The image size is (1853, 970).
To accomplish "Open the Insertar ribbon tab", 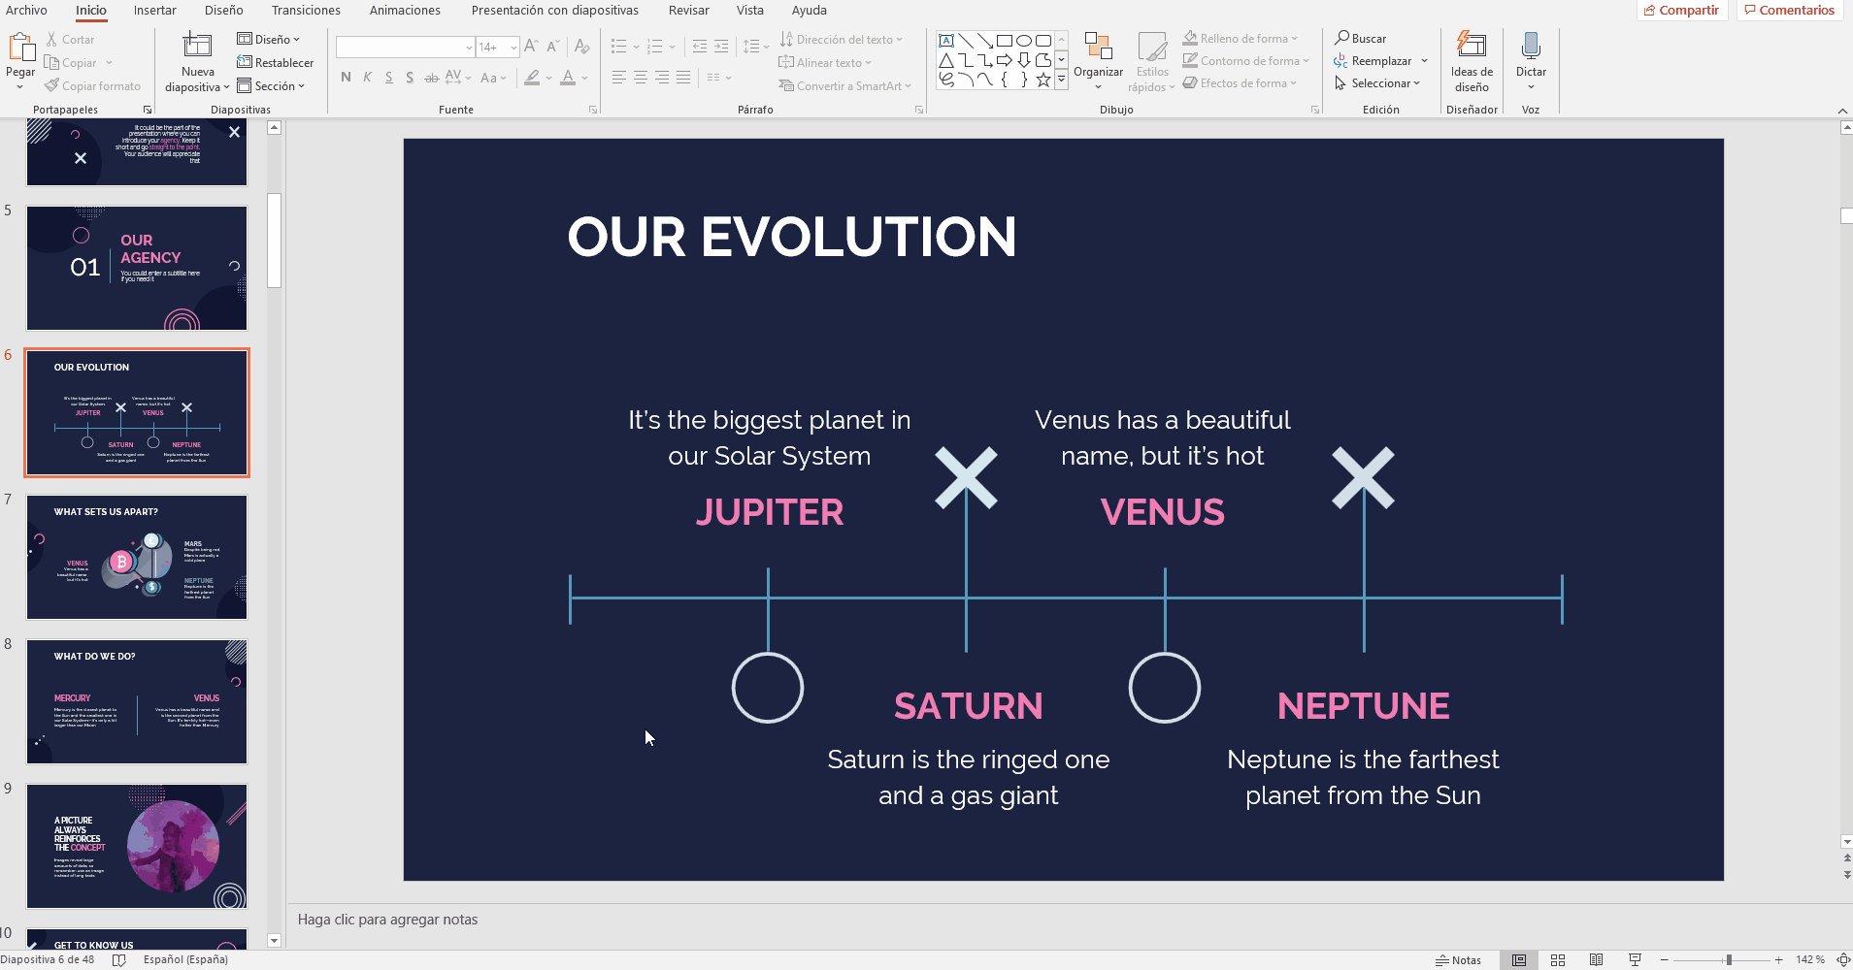I will click(x=155, y=11).
